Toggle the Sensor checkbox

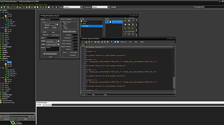[x=62, y=52]
